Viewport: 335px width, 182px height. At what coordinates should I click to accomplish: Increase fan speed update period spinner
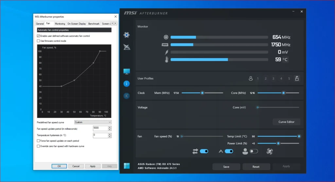click(110, 127)
